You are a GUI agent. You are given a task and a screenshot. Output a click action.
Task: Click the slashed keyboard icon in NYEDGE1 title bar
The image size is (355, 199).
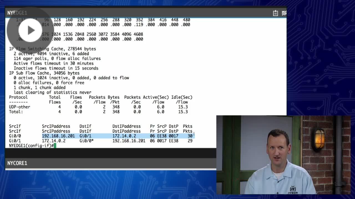click(x=284, y=13)
